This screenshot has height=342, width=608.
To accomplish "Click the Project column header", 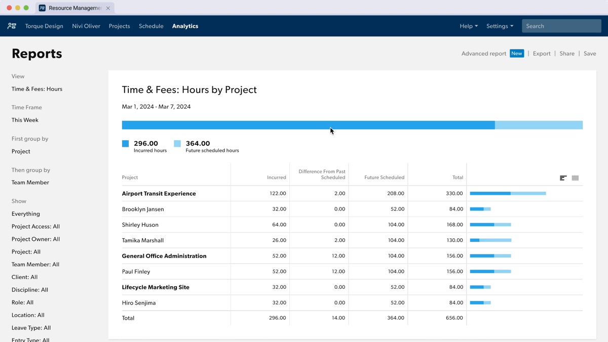I will [130, 178].
